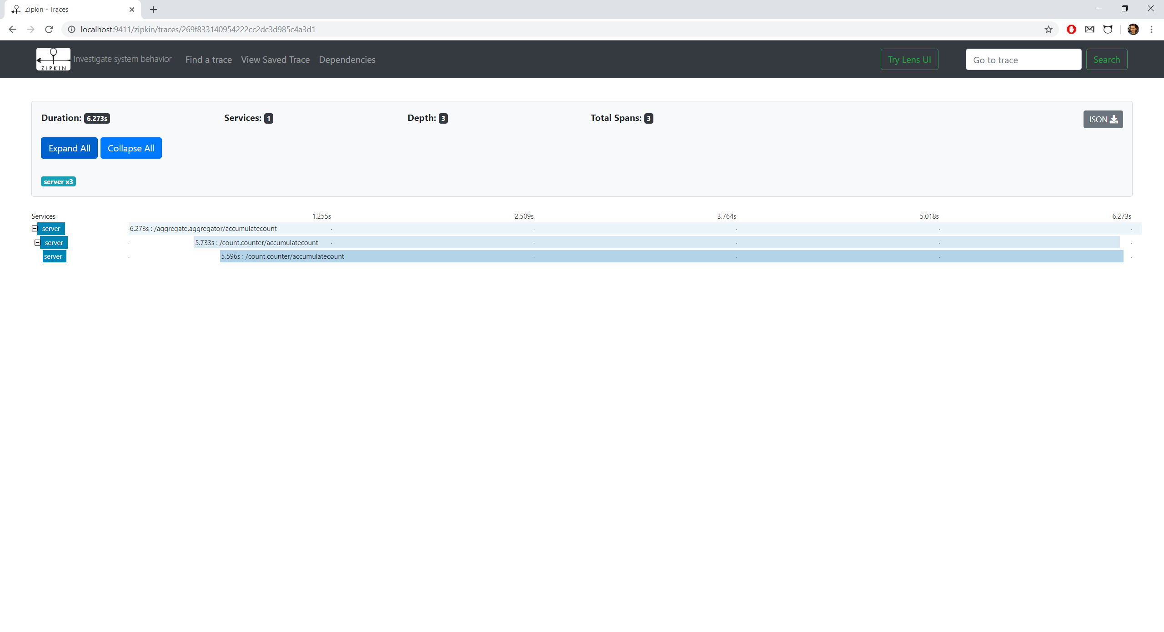Image resolution: width=1164 pixels, height=632 pixels.
Task: Click the rightmost browser extension icon
Action: [x=1108, y=29]
